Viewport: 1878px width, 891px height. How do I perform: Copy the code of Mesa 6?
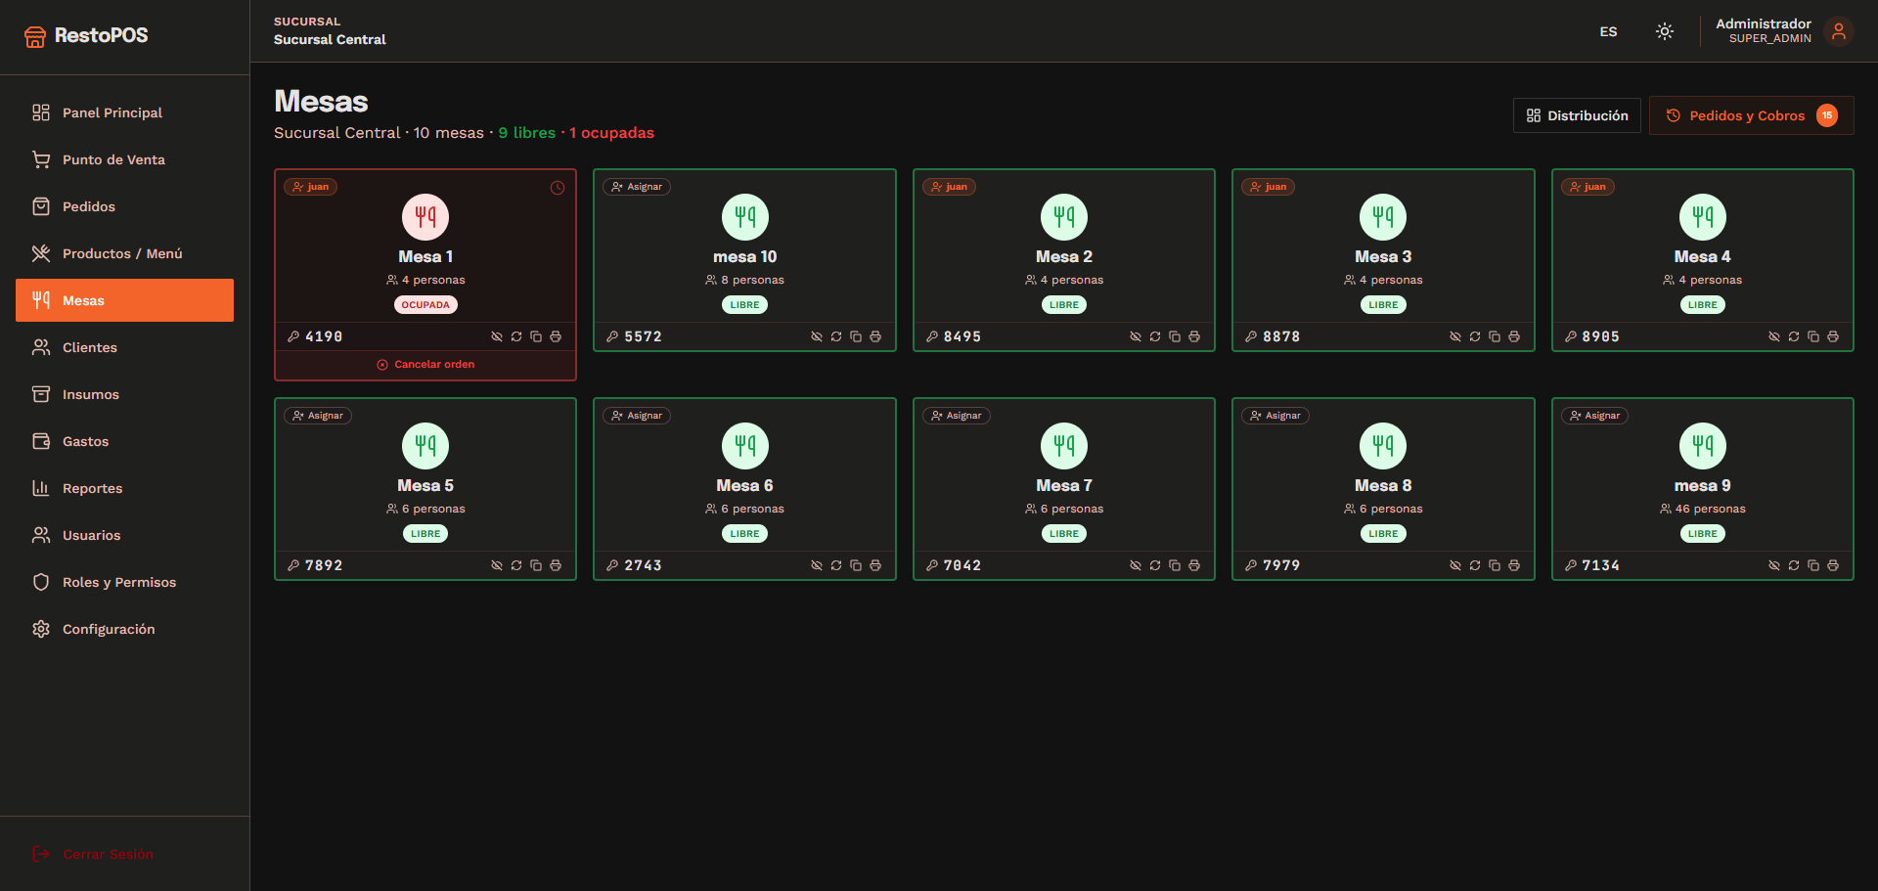(856, 565)
